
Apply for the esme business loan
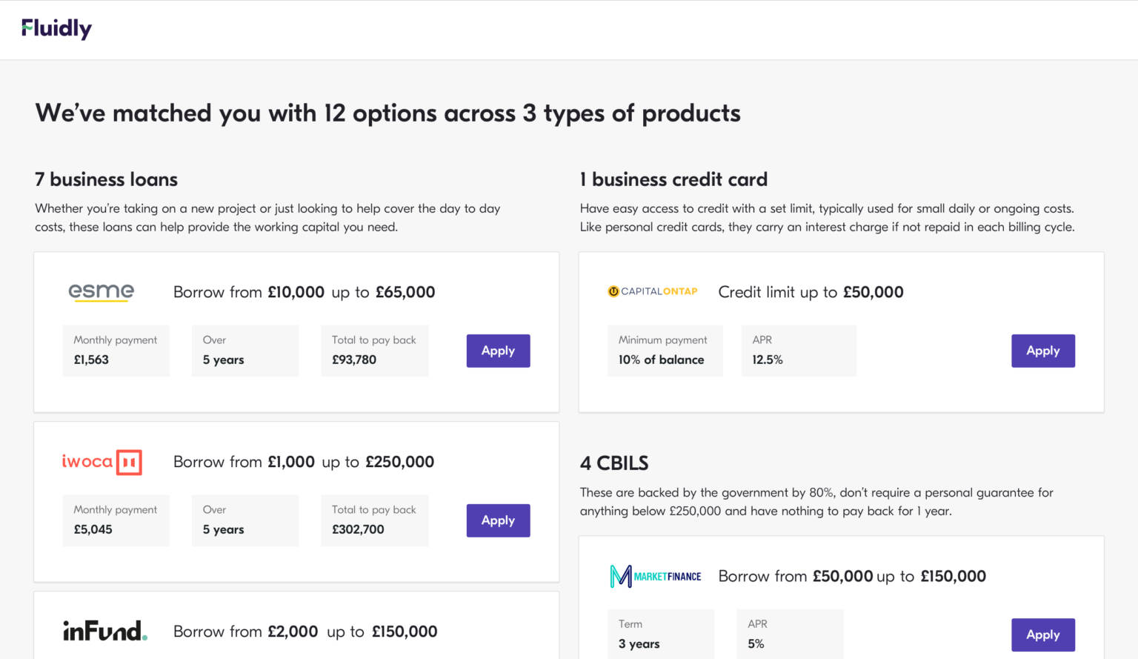[x=498, y=351]
